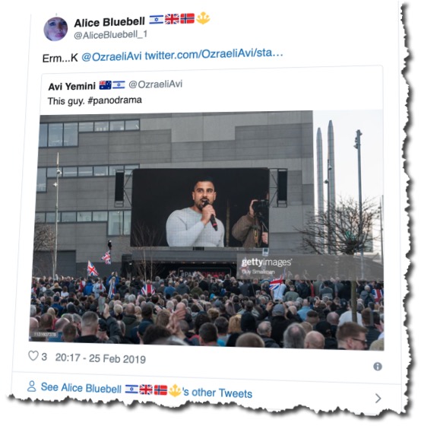Click the heart like icon
This screenshot has height=426, width=421.
point(33,356)
